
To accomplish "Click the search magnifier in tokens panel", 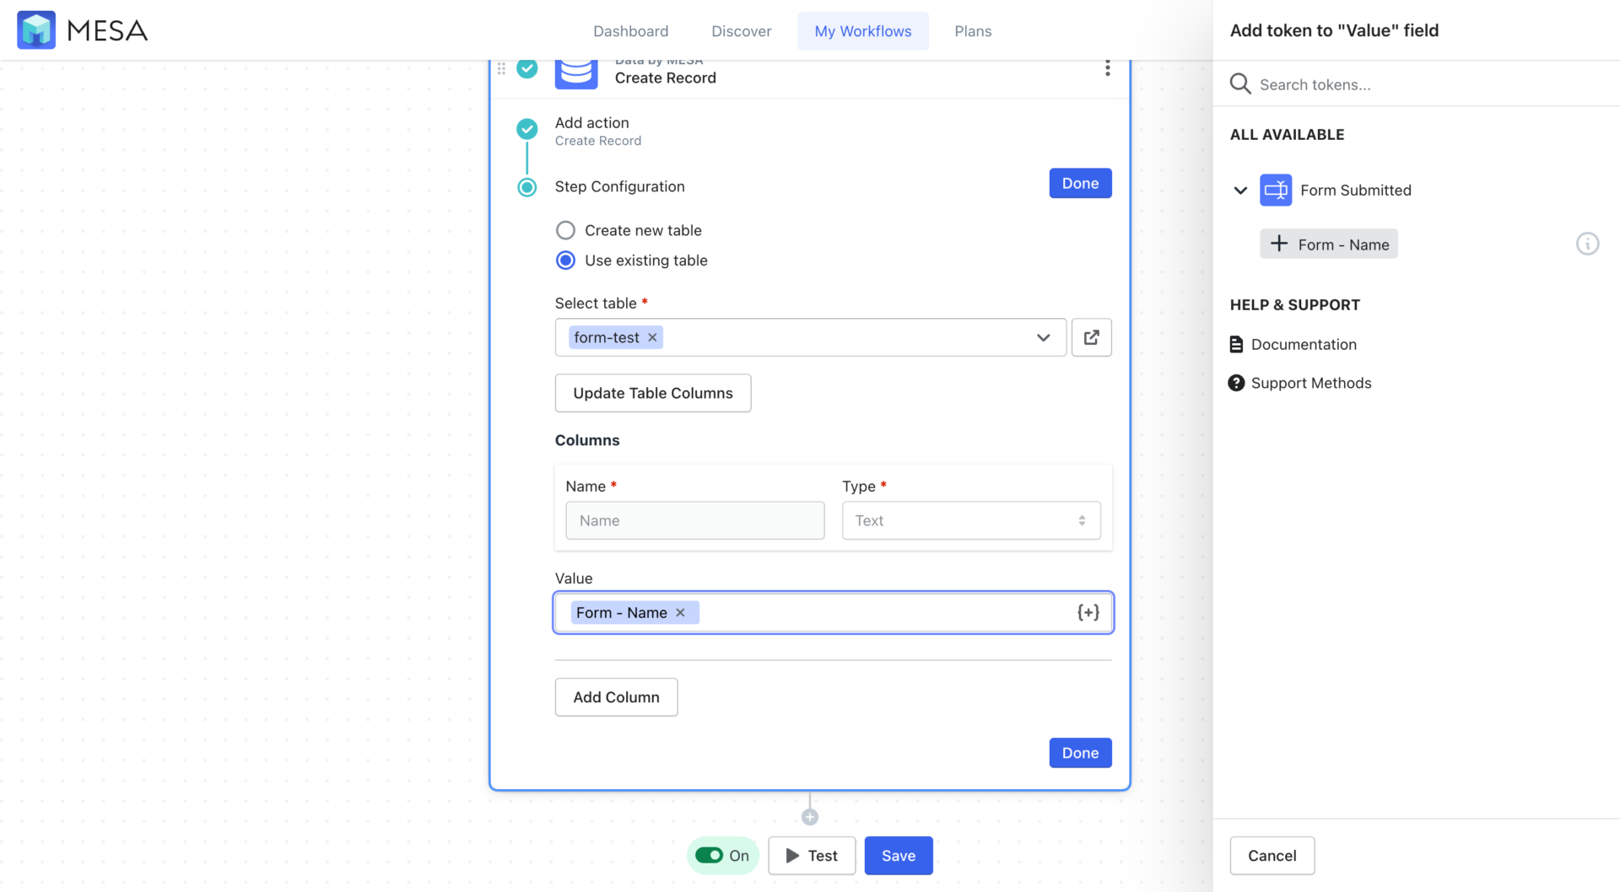I will coord(1239,83).
